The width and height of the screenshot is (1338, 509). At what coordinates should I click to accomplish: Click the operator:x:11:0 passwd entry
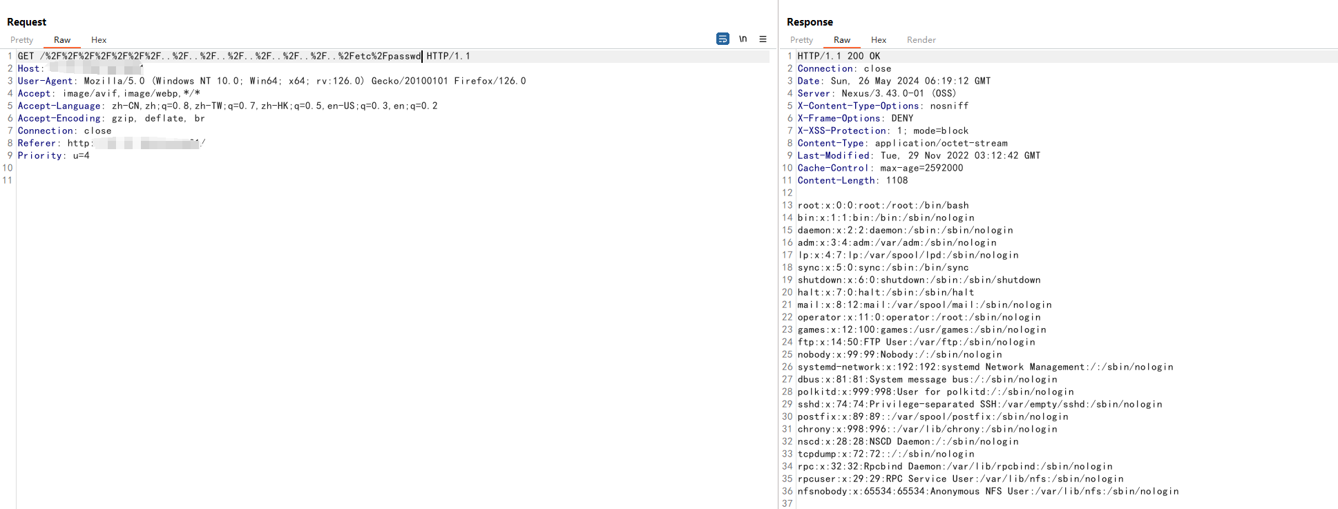click(x=919, y=317)
